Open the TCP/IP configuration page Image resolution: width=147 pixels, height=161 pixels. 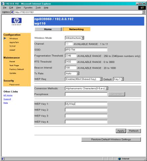coord(12,46)
